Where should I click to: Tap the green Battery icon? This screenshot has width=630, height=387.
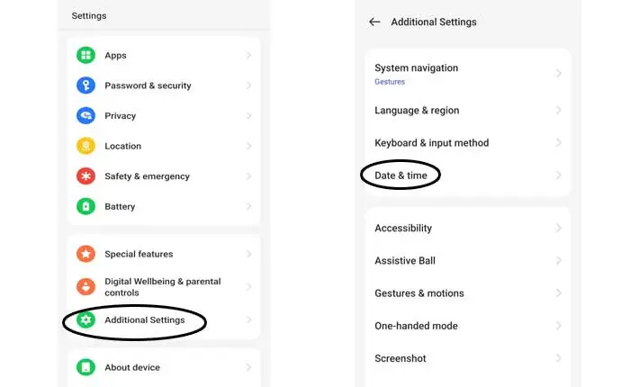(86, 206)
